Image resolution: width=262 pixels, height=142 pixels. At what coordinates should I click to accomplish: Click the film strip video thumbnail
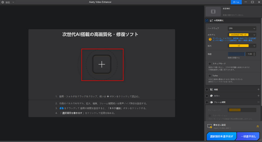[213, 12]
